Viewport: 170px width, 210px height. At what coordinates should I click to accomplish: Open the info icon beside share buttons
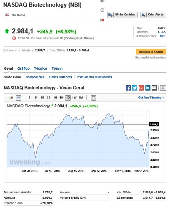click(x=163, y=88)
